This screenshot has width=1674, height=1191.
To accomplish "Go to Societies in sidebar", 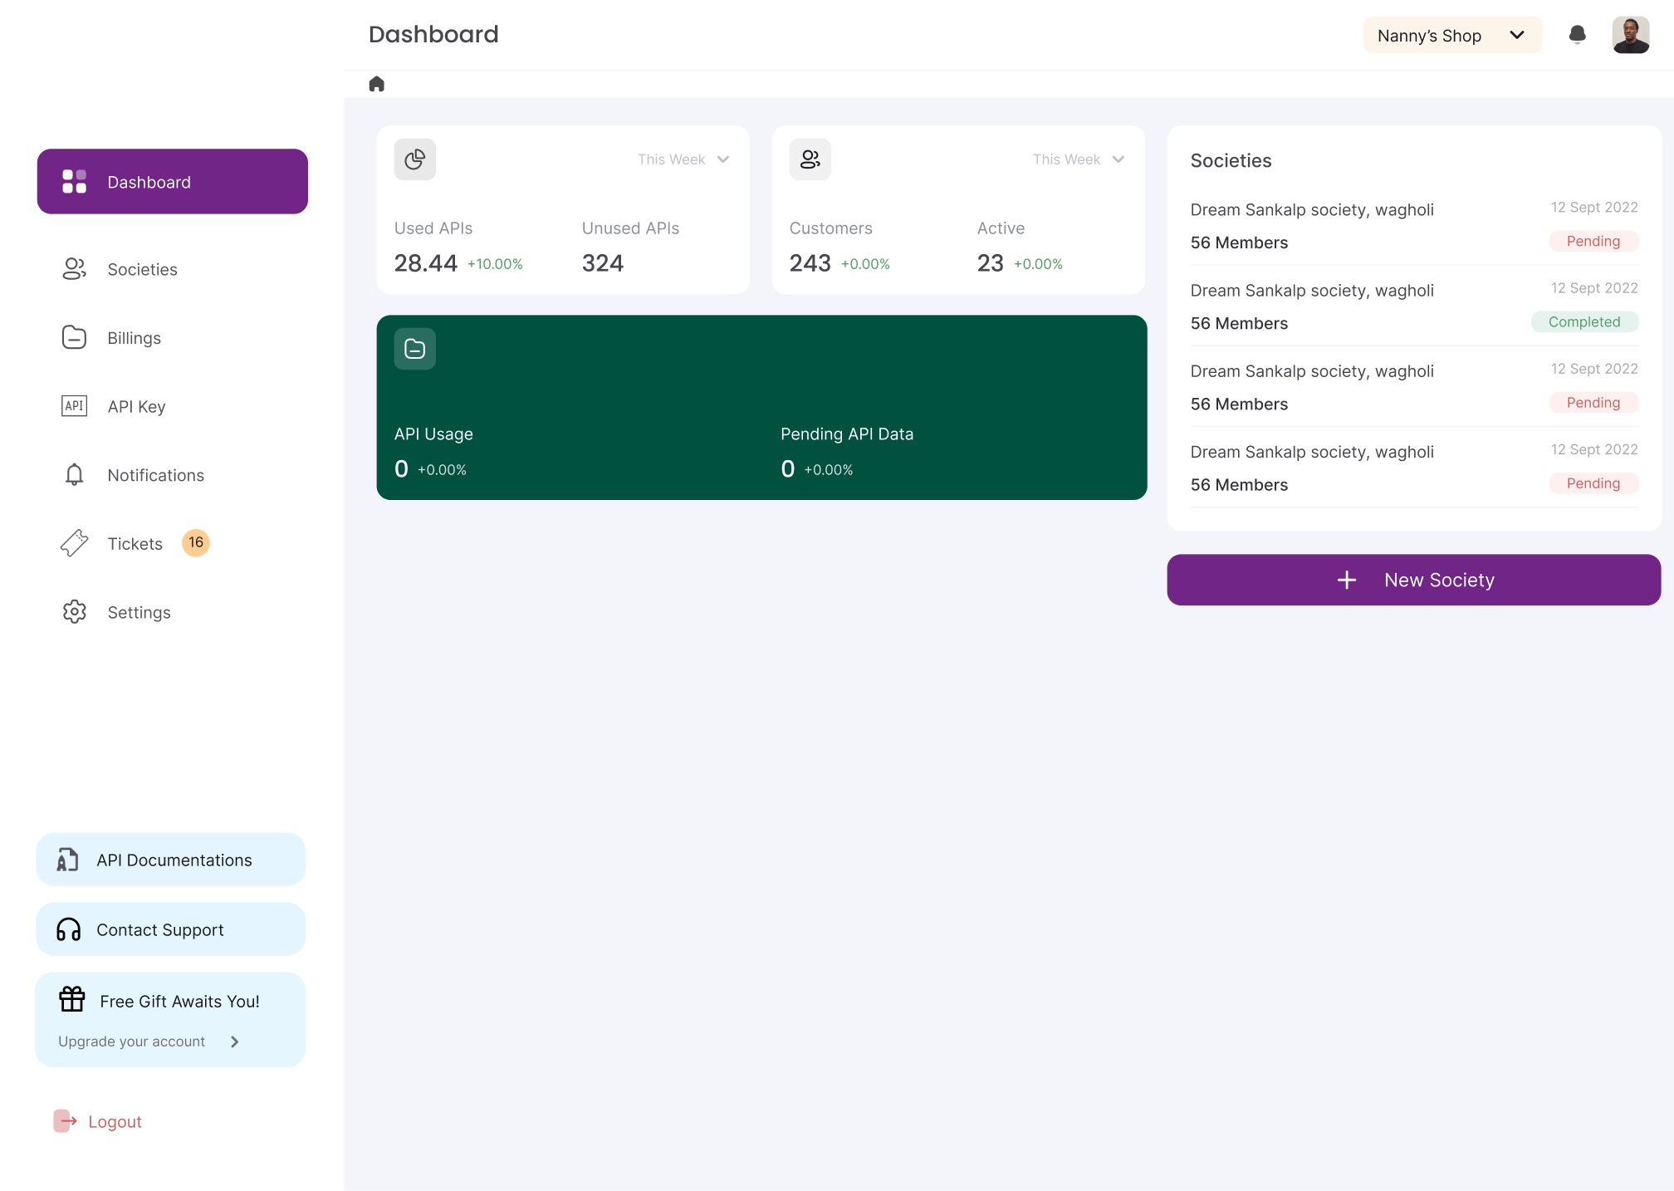I will click(x=142, y=269).
